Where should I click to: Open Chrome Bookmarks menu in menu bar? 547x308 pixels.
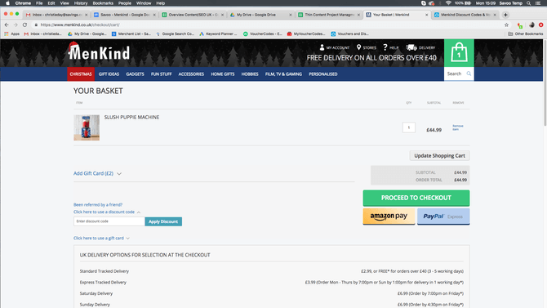point(103,3)
